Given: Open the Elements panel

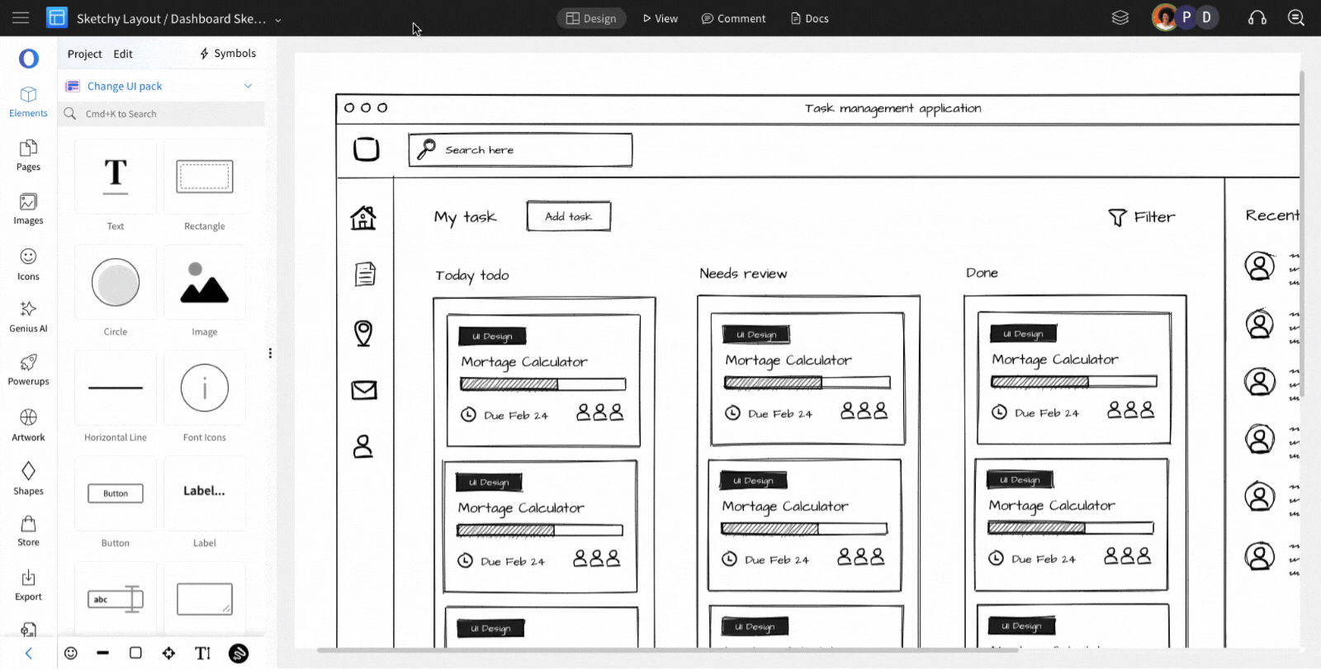Looking at the screenshot, I should point(28,101).
